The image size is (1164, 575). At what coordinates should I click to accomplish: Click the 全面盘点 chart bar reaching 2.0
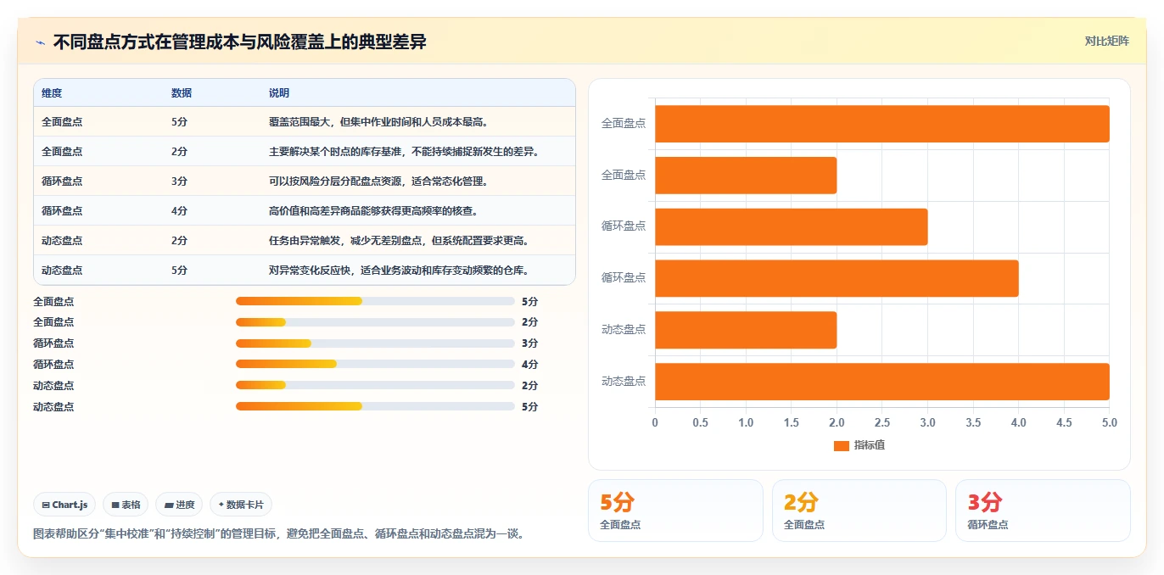746,176
